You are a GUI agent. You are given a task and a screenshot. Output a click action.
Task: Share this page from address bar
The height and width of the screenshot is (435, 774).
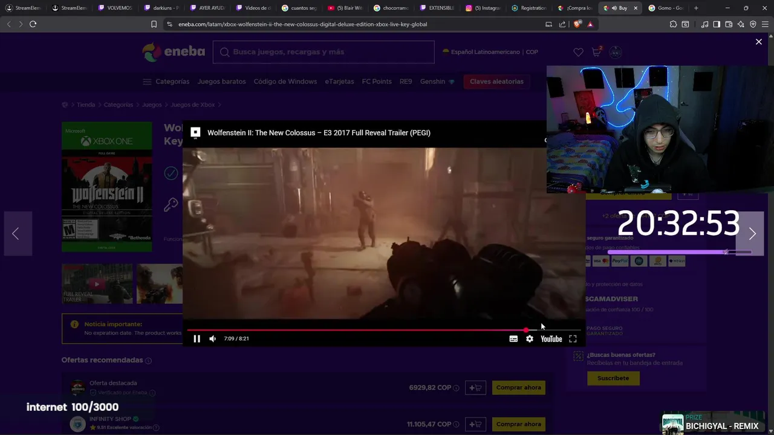pos(562,24)
